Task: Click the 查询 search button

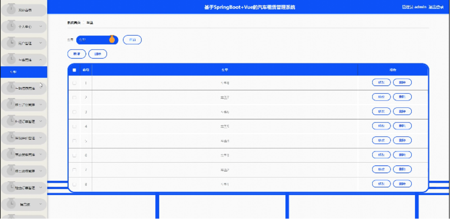Action: coord(132,40)
